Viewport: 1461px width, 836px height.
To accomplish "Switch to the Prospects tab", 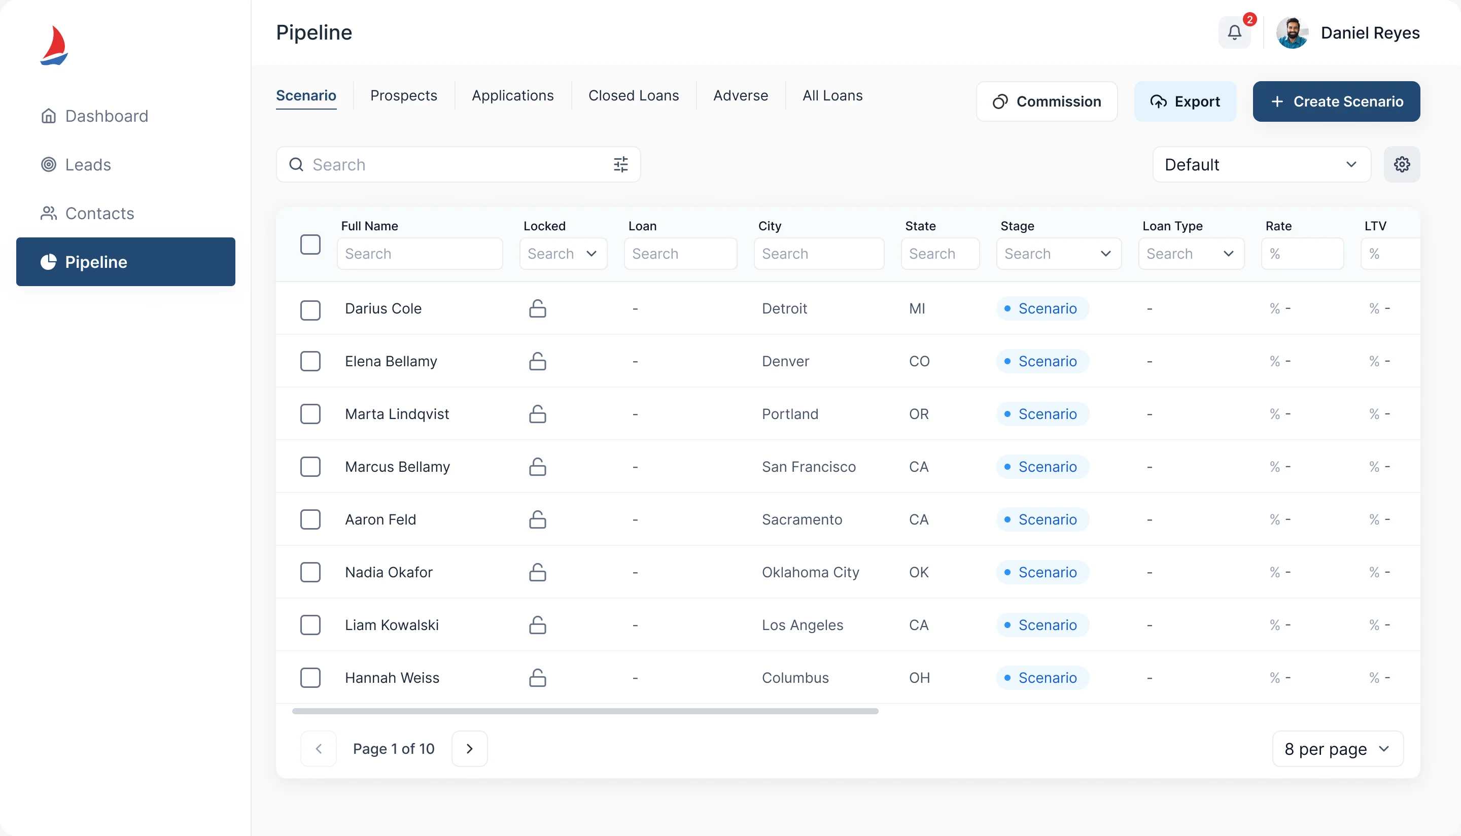I will pyautogui.click(x=404, y=95).
